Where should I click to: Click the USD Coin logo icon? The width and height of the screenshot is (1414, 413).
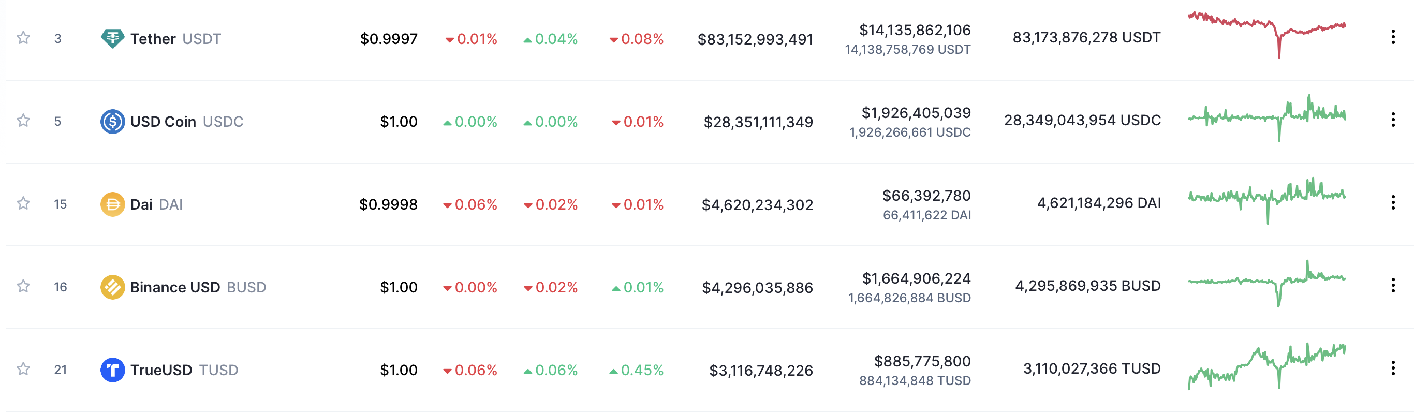pyautogui.click(x=112, y=122)
